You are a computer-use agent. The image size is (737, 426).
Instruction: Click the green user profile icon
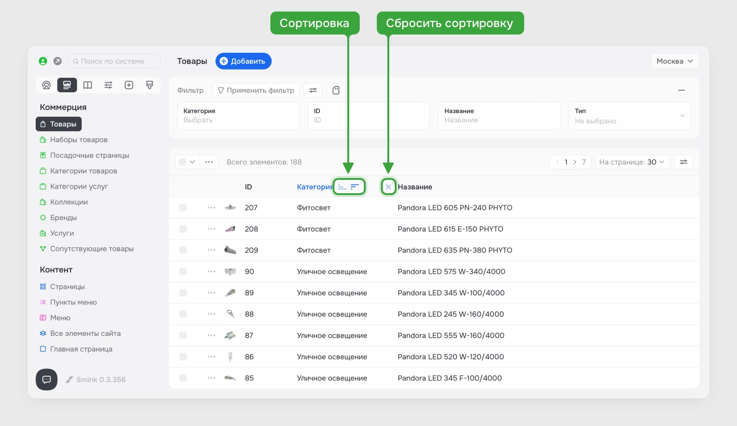(x=43, y=61)
